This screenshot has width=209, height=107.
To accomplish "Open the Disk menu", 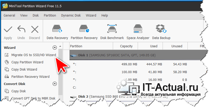I will click(x=36, y=16).
